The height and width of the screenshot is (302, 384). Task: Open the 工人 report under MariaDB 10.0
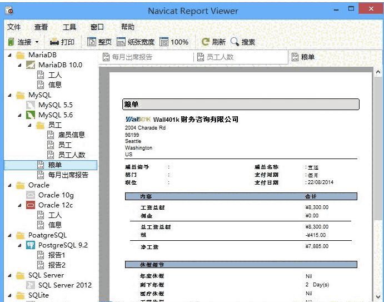point(54,75)
